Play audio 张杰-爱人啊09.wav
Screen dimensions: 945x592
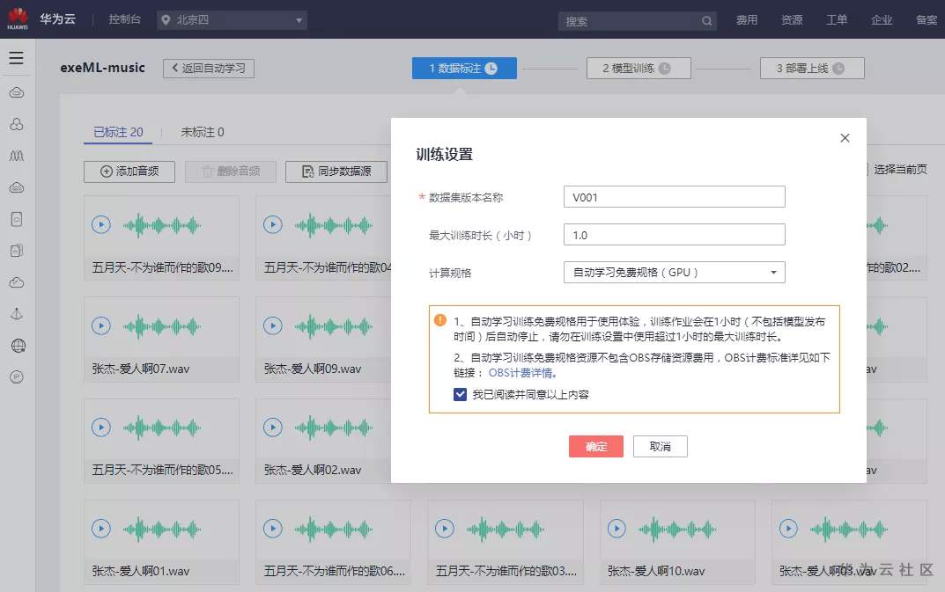[273, 326]
